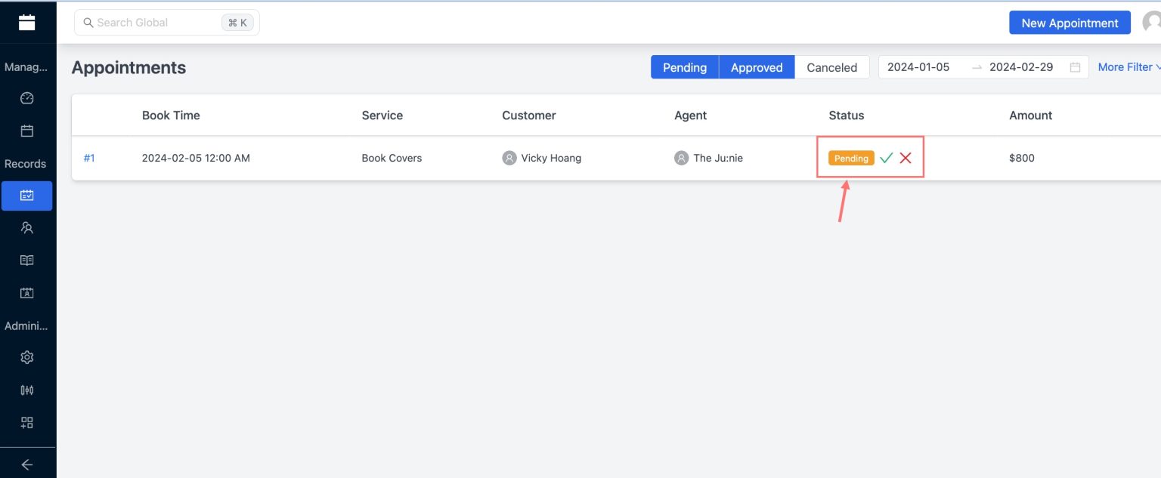Image resolution: width=1161 pixels, height=478 pixels.
Task: Open the Agents card icon in sidebar
Action: point(27,292)
